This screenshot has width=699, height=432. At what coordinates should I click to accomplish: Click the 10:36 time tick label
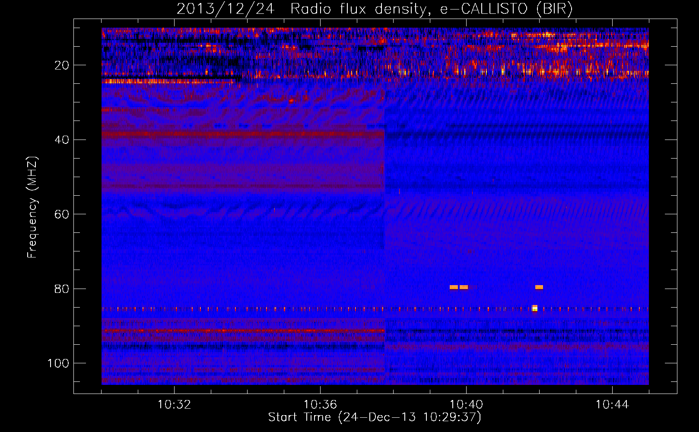point(320,405)
